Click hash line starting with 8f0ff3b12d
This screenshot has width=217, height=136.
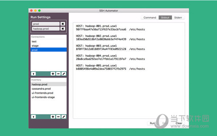[x=110, y=49]
